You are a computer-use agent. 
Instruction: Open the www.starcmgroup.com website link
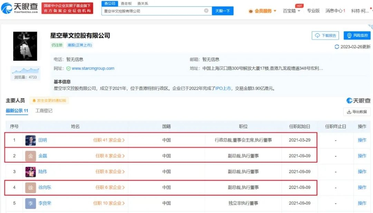pyautogui.click(x=93, y=68)
